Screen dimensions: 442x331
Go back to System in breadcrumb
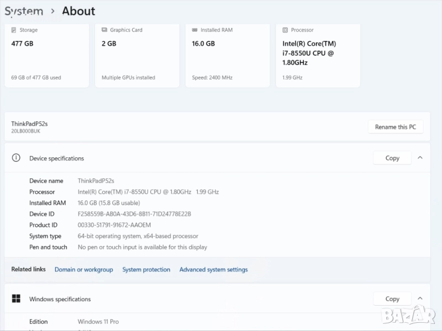(24, 11)
